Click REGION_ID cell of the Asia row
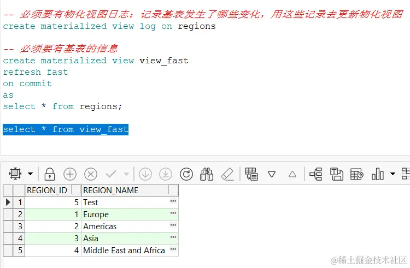 (x=53, y=238)
